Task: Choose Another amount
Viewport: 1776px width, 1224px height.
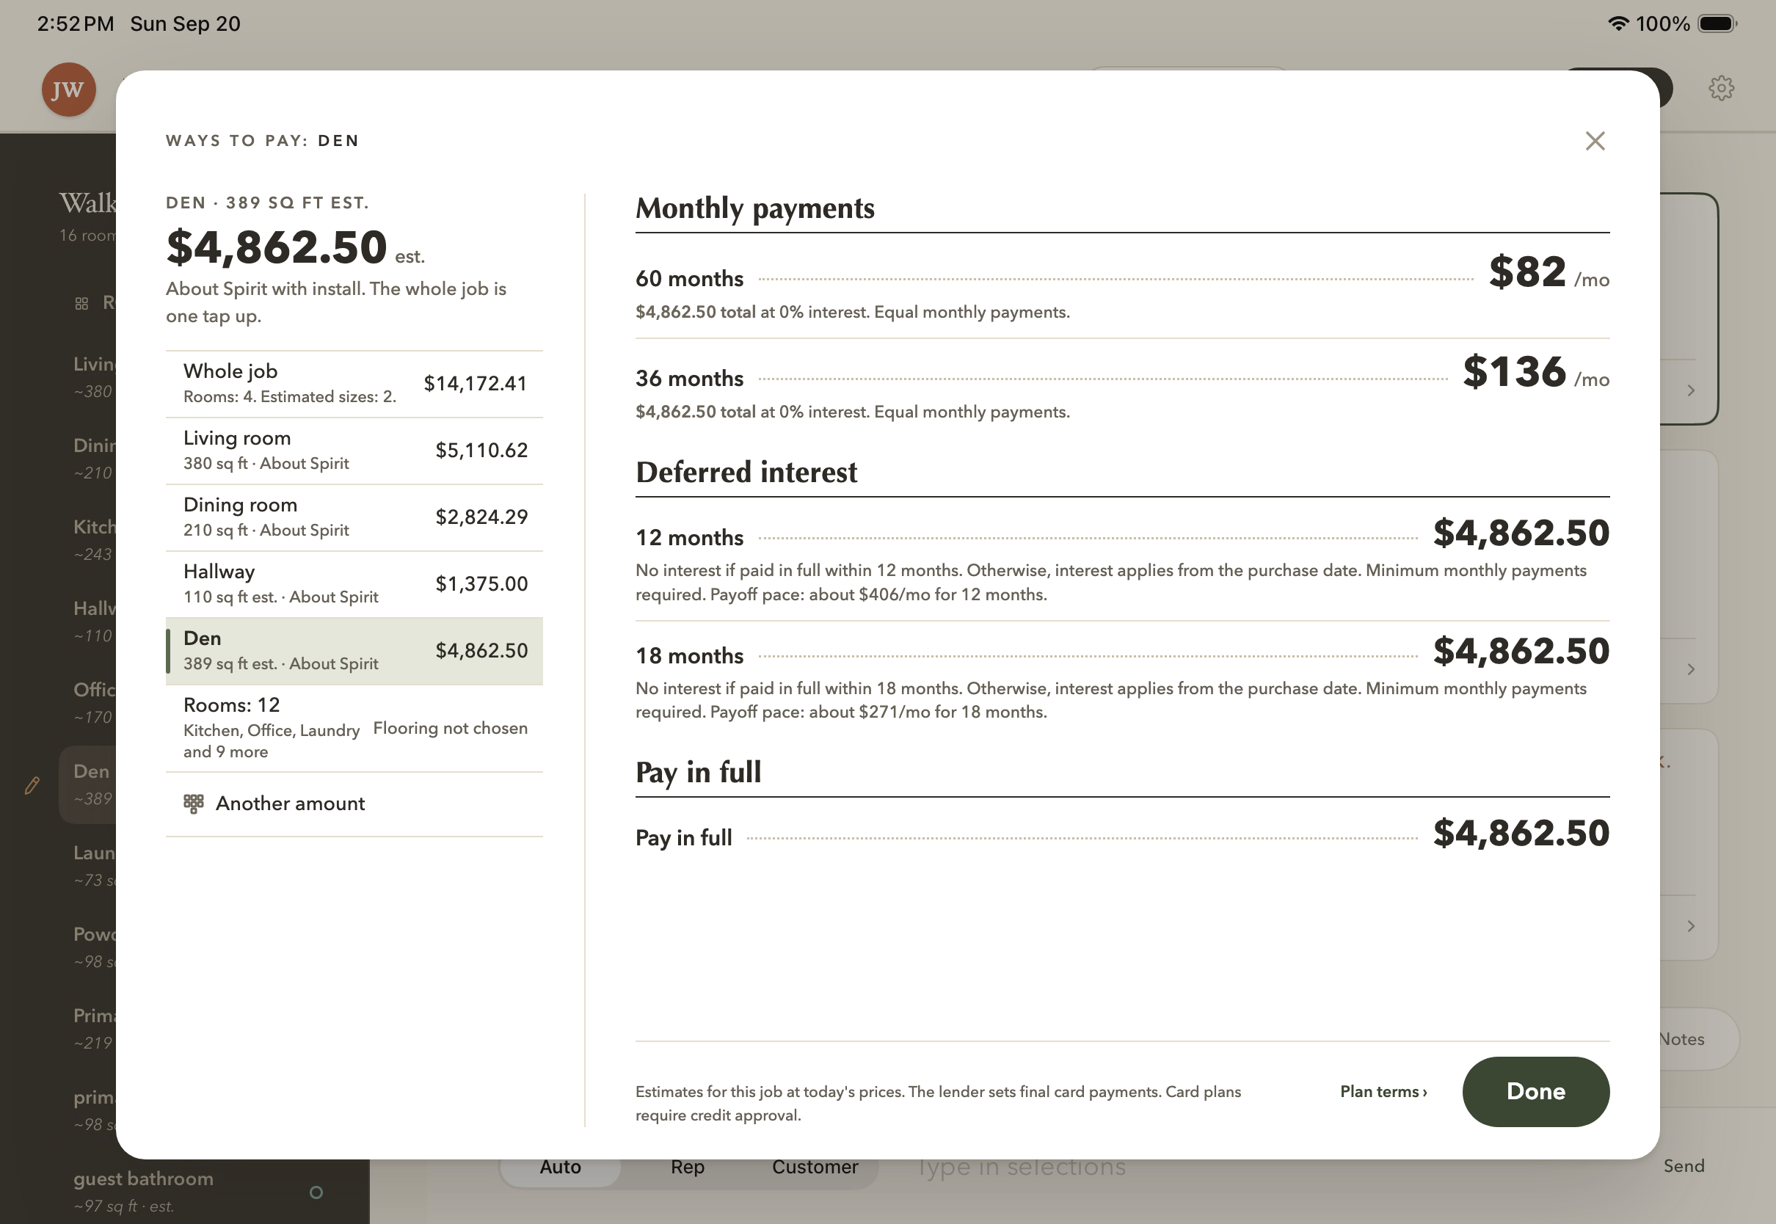Action: click(x=354, y=804)
